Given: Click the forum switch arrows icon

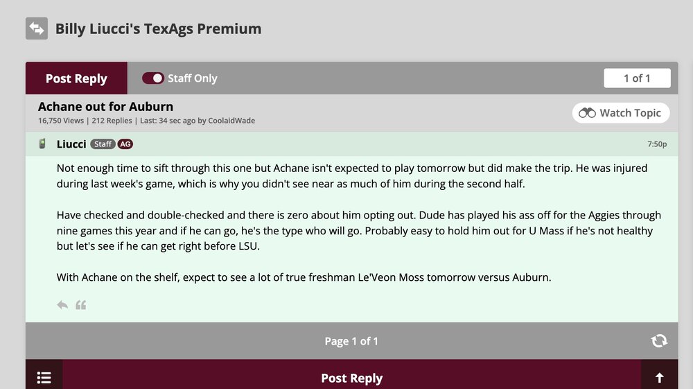Looking at the screenshot, I should pyautogui.click(x=37, y=28).
